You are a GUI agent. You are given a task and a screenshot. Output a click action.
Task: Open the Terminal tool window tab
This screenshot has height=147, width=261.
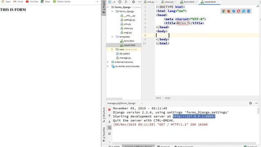(164, 146)
